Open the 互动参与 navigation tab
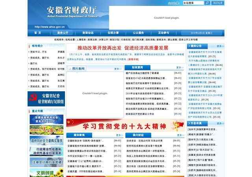This screenshot has width=252, height=177. [x=164, y=33]
